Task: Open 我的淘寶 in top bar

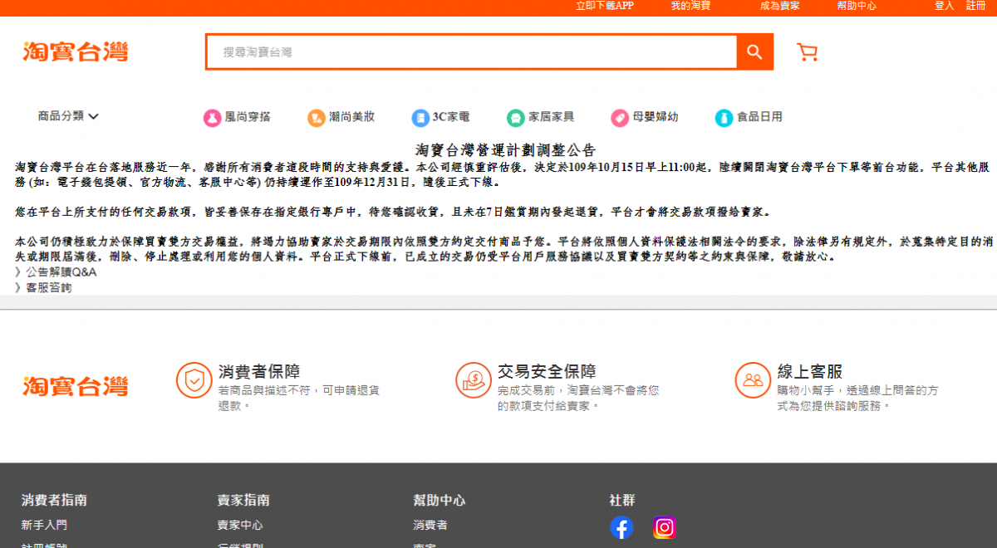Action: (x=690, y=6)
